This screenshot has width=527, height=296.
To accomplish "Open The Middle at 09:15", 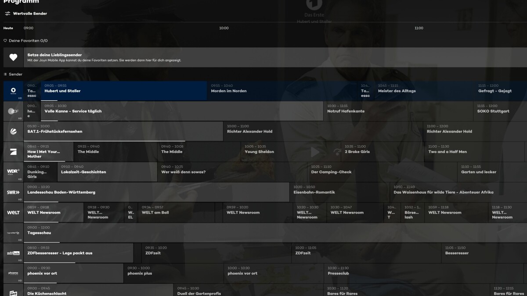I will (x=116, y=152).
